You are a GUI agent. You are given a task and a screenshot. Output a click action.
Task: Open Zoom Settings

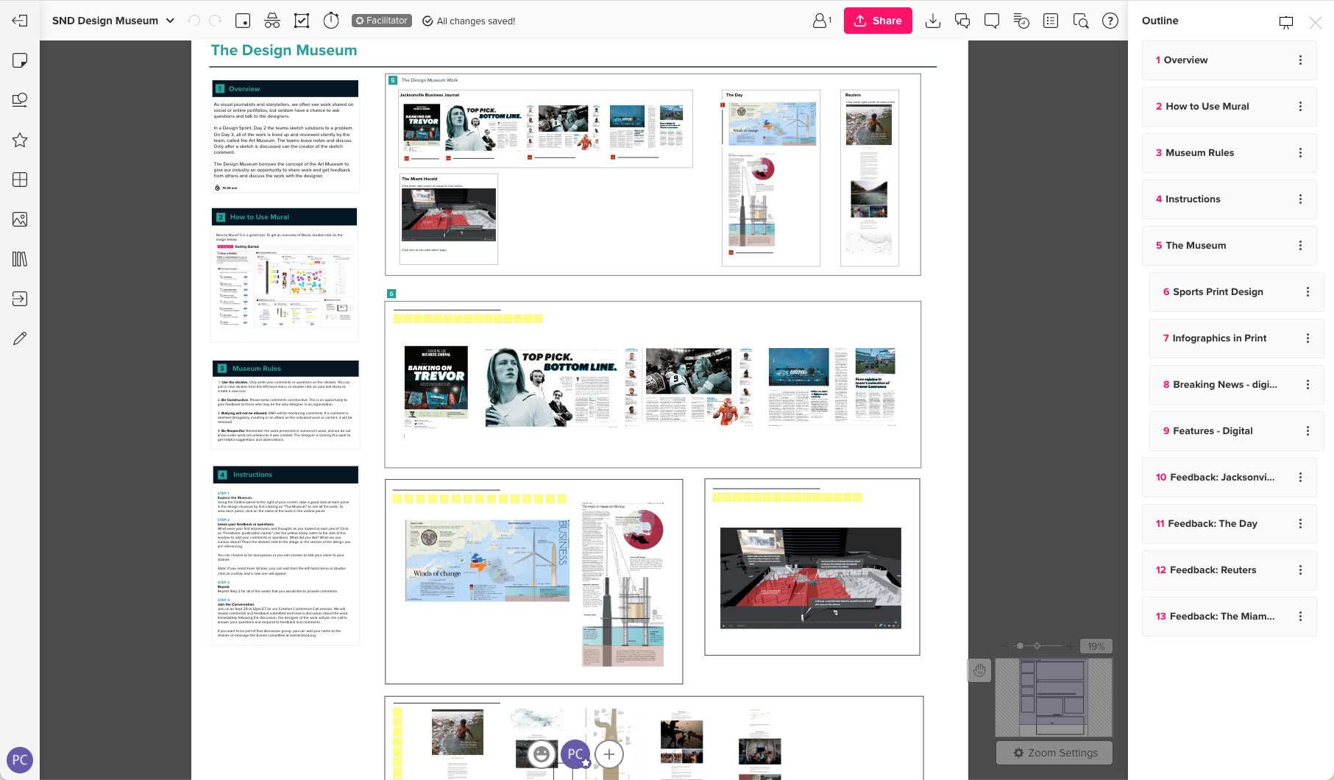pyautogui.click(x=1054, y=753)
